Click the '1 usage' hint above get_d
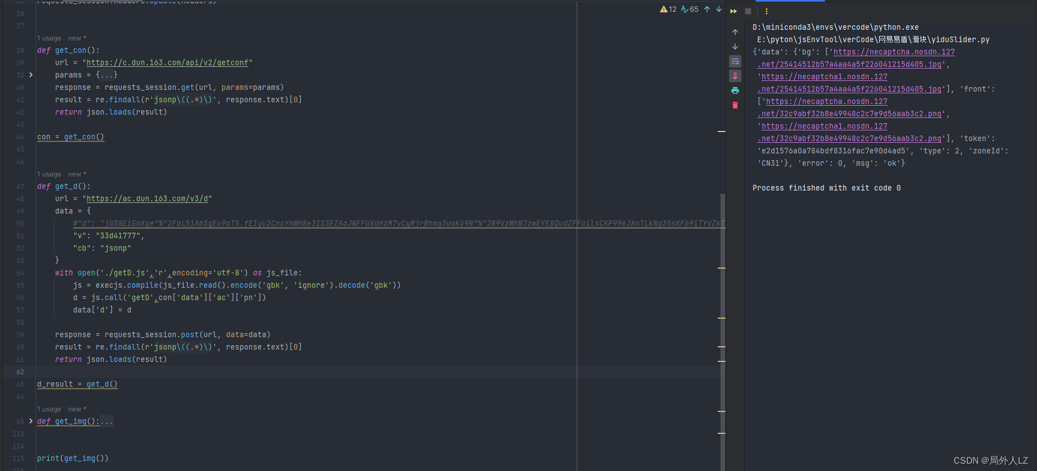 49,174
